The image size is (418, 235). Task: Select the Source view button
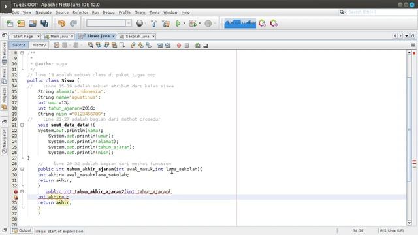[x=19, y=45]
